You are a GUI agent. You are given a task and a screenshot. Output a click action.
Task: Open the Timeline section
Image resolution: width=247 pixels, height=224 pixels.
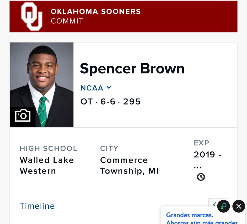[x=37, y=206]
